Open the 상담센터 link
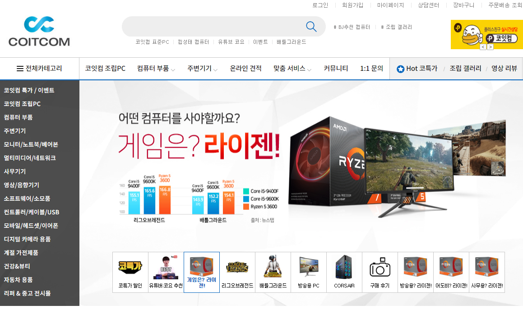Viewport: 523px width, 310px height. click(x=428, y=5)
